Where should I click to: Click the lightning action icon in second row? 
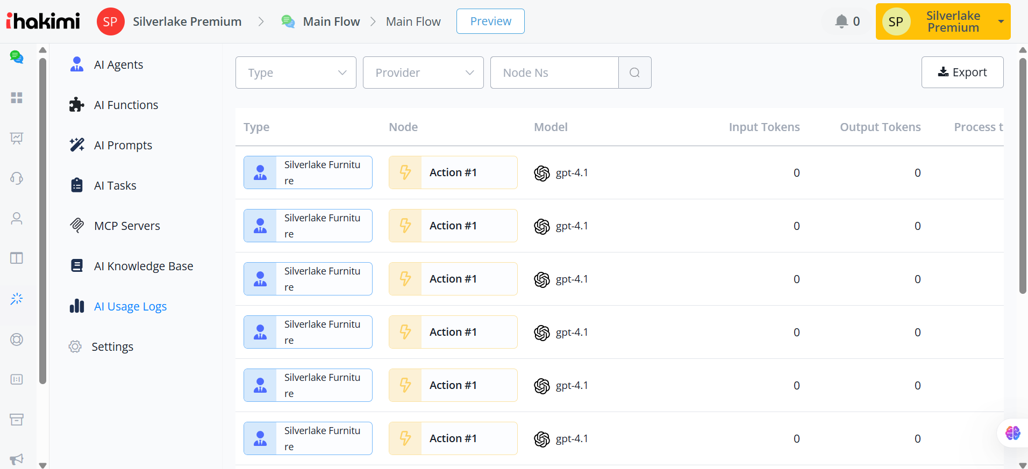tap(405, 226)
